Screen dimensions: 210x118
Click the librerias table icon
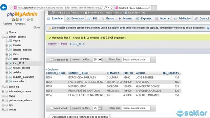pos(10,45)
